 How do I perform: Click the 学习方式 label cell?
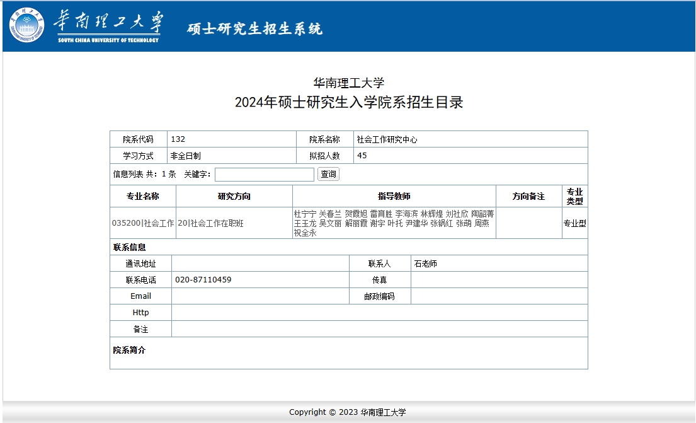[x=139, y=156]
